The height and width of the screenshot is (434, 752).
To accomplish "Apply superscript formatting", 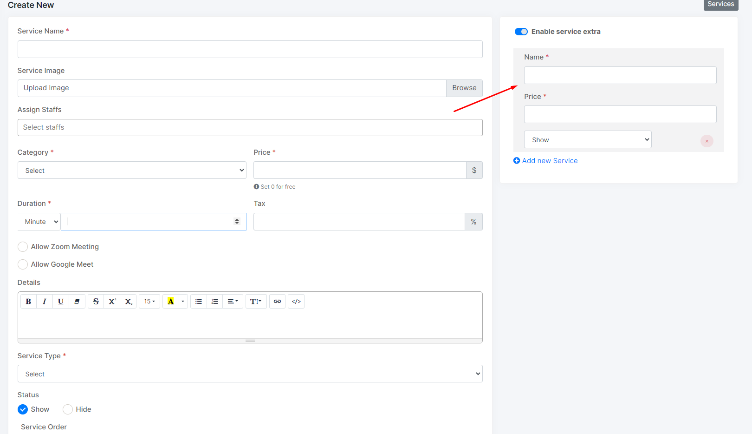I will (x=112, y=302).
